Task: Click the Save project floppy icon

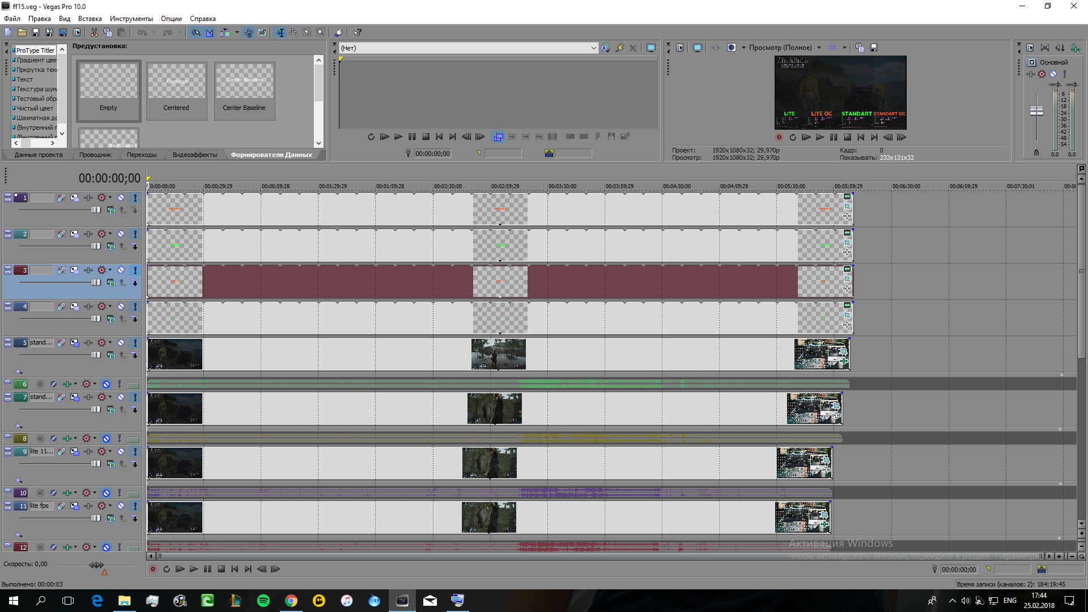Action: [x=36, y=32]
